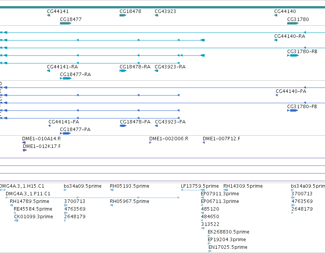The width and height of the screenshot is (325, 253).
Task: Click the CG44141-PA protein label
Action: (64, 122)
